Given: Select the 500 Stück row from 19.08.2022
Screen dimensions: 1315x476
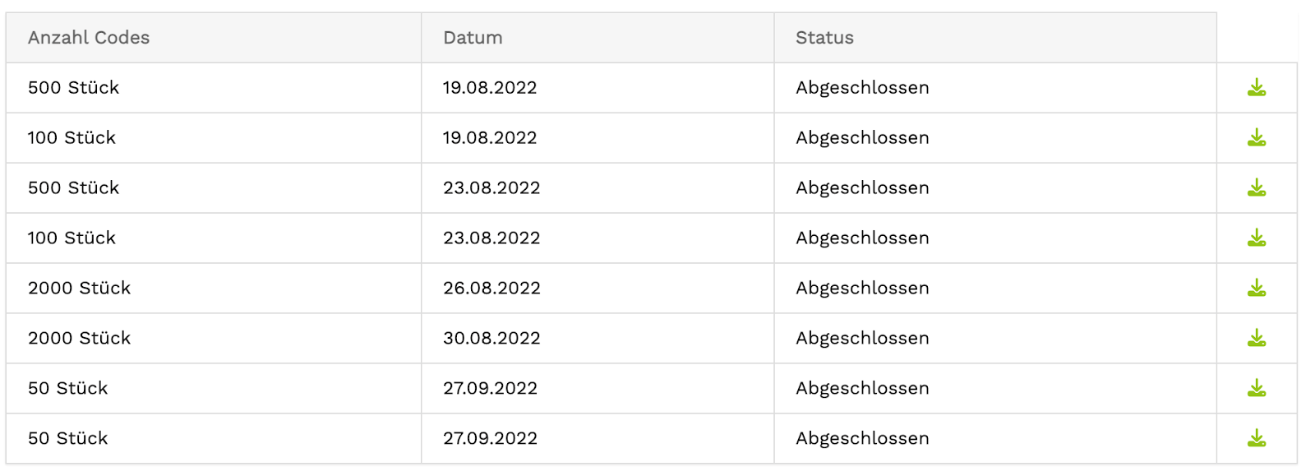Looking at the screenshot, I should [x=73, y=87].
